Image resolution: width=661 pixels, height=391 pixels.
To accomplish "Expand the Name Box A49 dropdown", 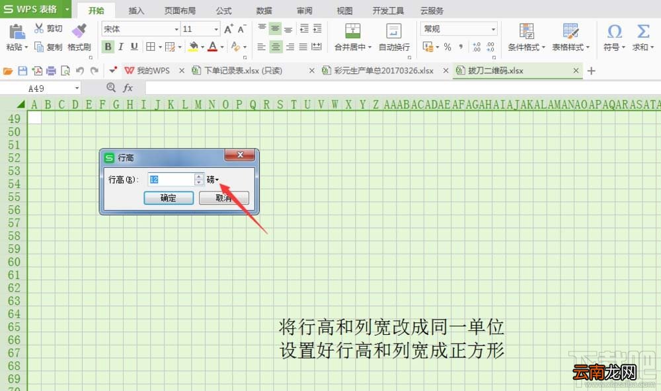I will click(x=77, y=88).
